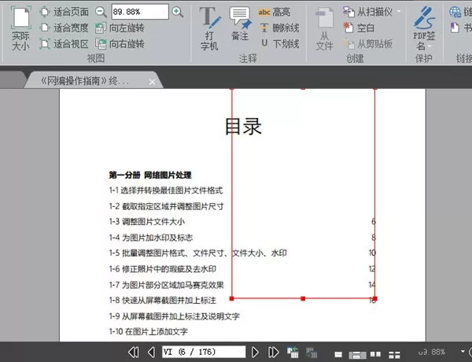Screen dimensions: 472x362
Task: Create PDF 从扫描仪 from scanner
Action: tap(367, 12)
